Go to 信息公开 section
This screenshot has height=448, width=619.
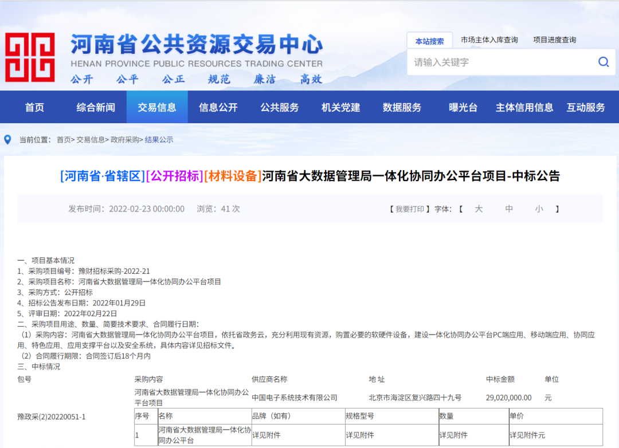pos(218,107)
